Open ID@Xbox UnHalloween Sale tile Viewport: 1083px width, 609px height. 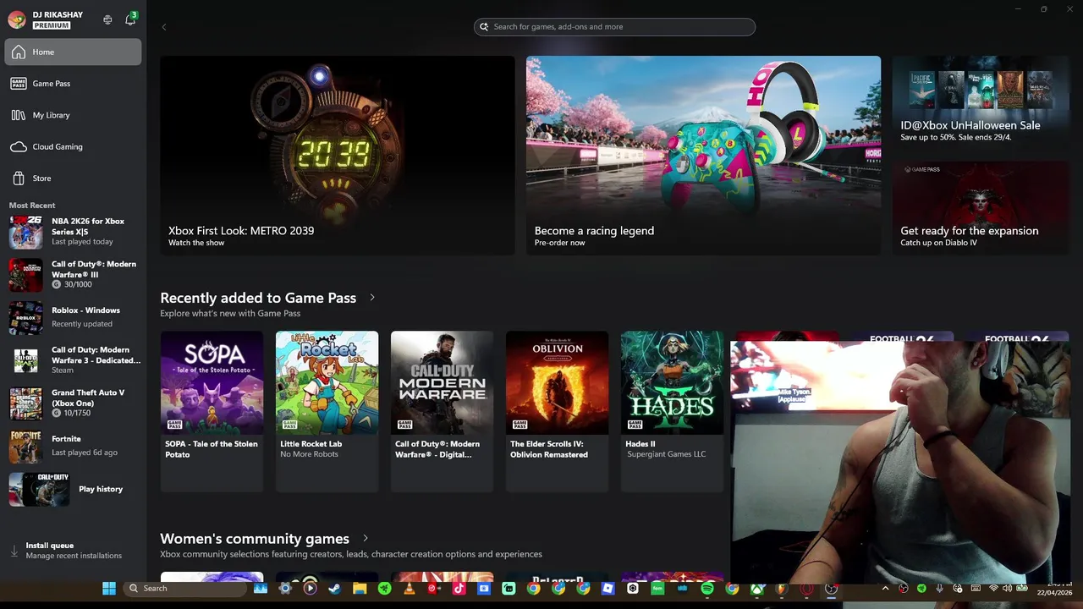pyautogui.click(x=981, y=102)
